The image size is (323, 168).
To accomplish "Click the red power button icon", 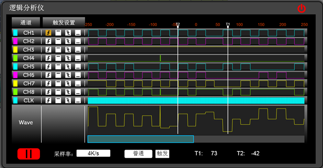I will coord(301,9).
